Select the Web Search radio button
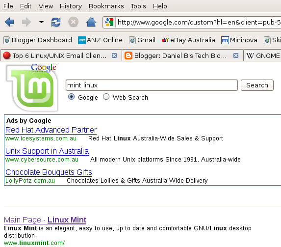 106,97
